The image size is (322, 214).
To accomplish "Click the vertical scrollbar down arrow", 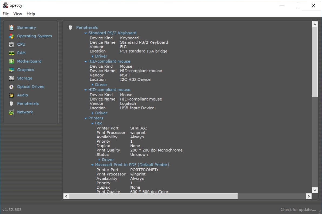I will (315, 190).
